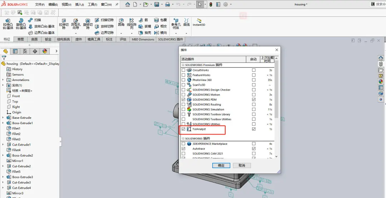The image size is (386, 198).
Task: Switch to 草图 tab
Action: [21, 39]
